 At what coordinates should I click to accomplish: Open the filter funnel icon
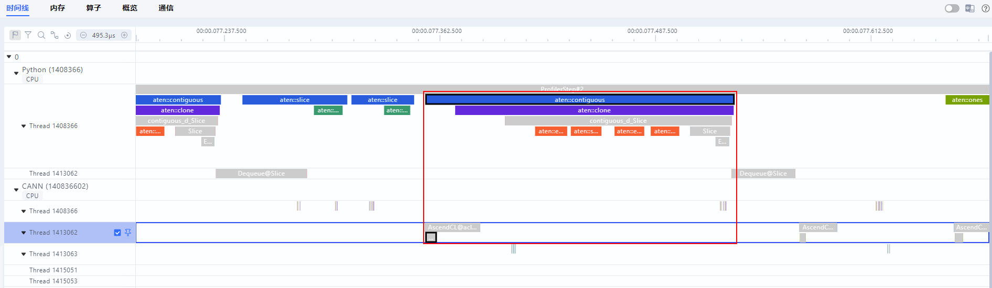tap(28, 35)
